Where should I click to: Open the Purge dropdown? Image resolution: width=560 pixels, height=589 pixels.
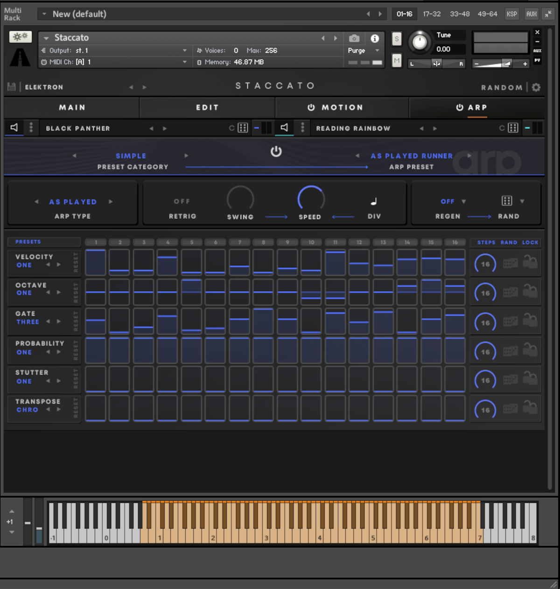click(377, 50)
